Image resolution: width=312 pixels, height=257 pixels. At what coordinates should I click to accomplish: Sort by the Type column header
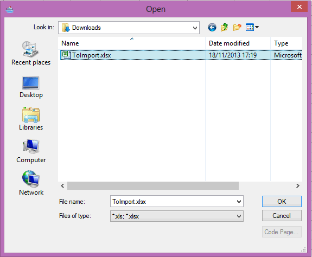pos(286,43)
